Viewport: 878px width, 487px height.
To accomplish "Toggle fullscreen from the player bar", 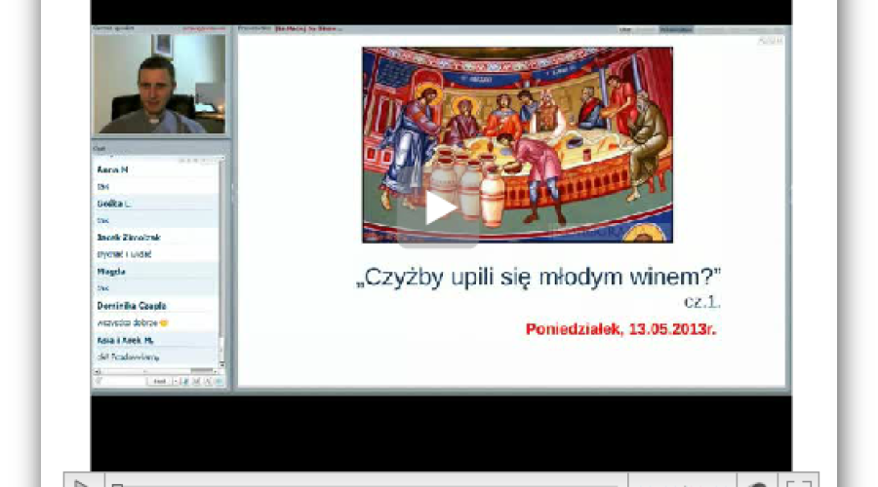I will click(x=798, y=482).
